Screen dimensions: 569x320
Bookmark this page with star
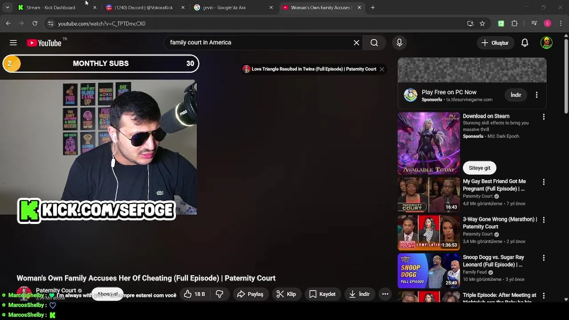[x=482, y=24]
